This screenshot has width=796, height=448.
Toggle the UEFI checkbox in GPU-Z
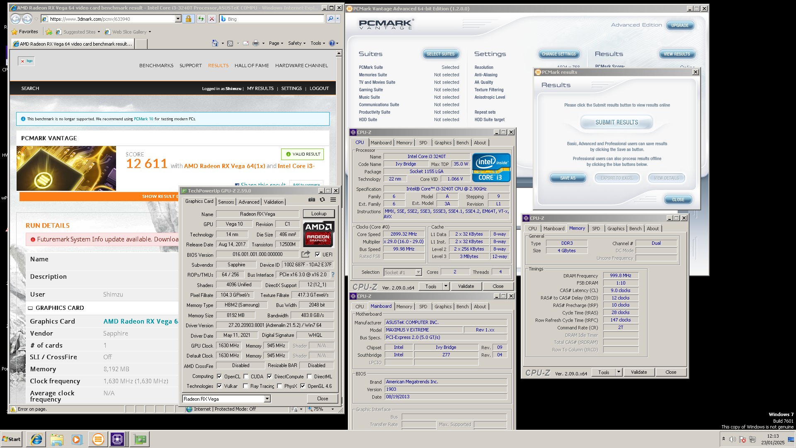point(318,255)
